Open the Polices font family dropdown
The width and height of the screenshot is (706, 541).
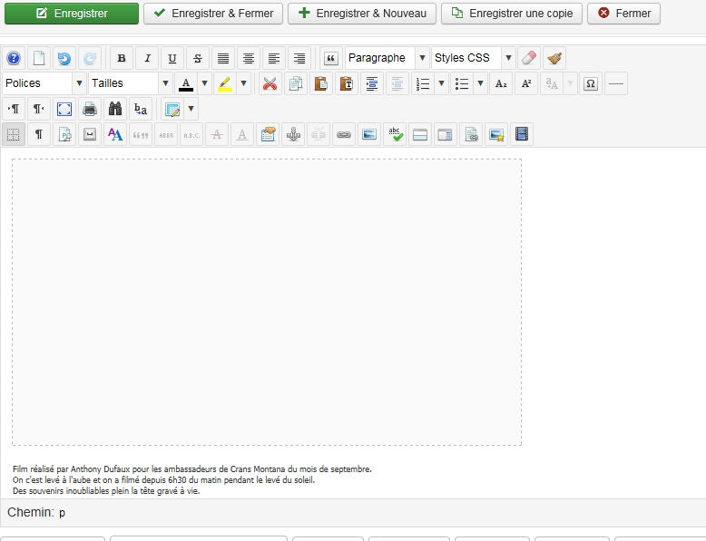tap(44, 83)
